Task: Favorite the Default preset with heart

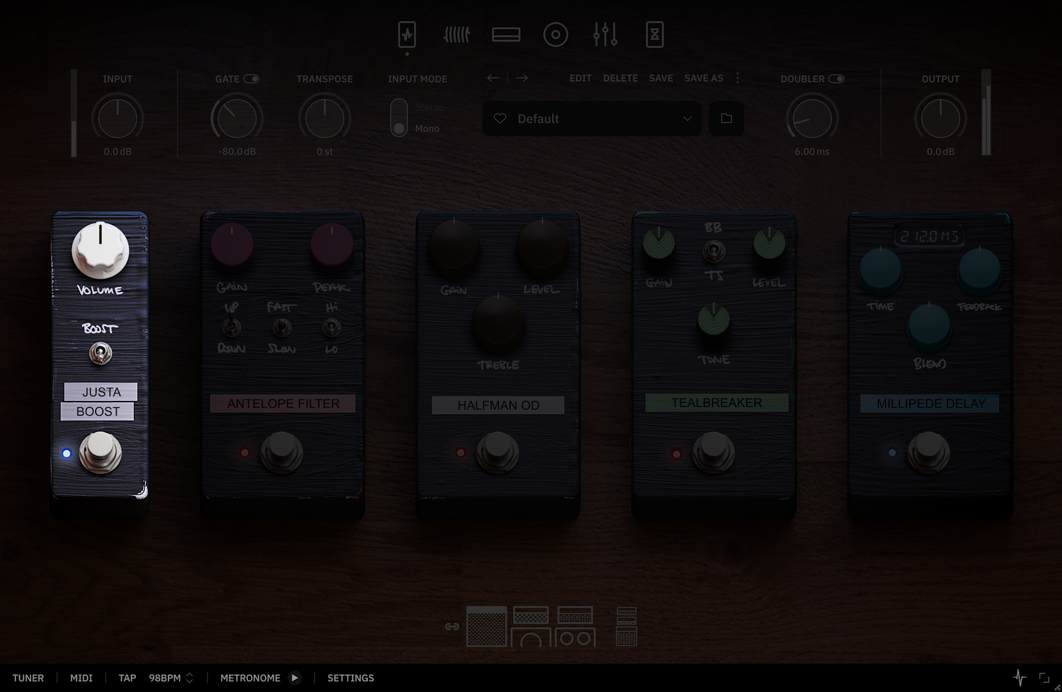Action: pyautogui.click(x=500, y=118)
